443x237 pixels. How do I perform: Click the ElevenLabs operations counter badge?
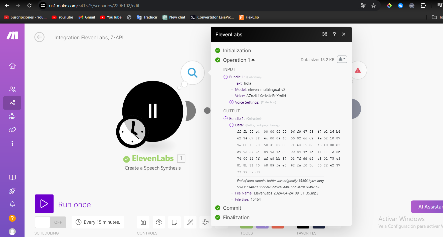pyautogui.click(x=181, y=158)
